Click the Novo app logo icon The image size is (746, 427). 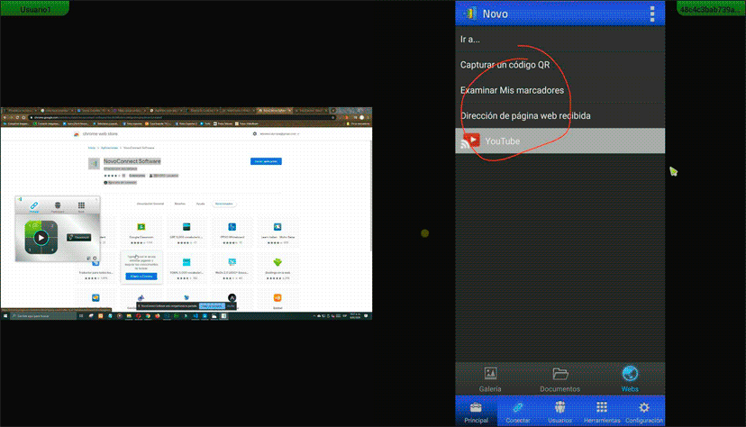coord(469,14)
